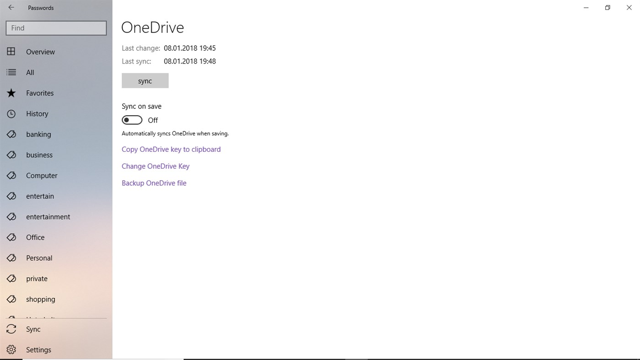This screenshot has width=640, height=360.
Task: Open Settings label in sidebar
Action: click(38, 349)
